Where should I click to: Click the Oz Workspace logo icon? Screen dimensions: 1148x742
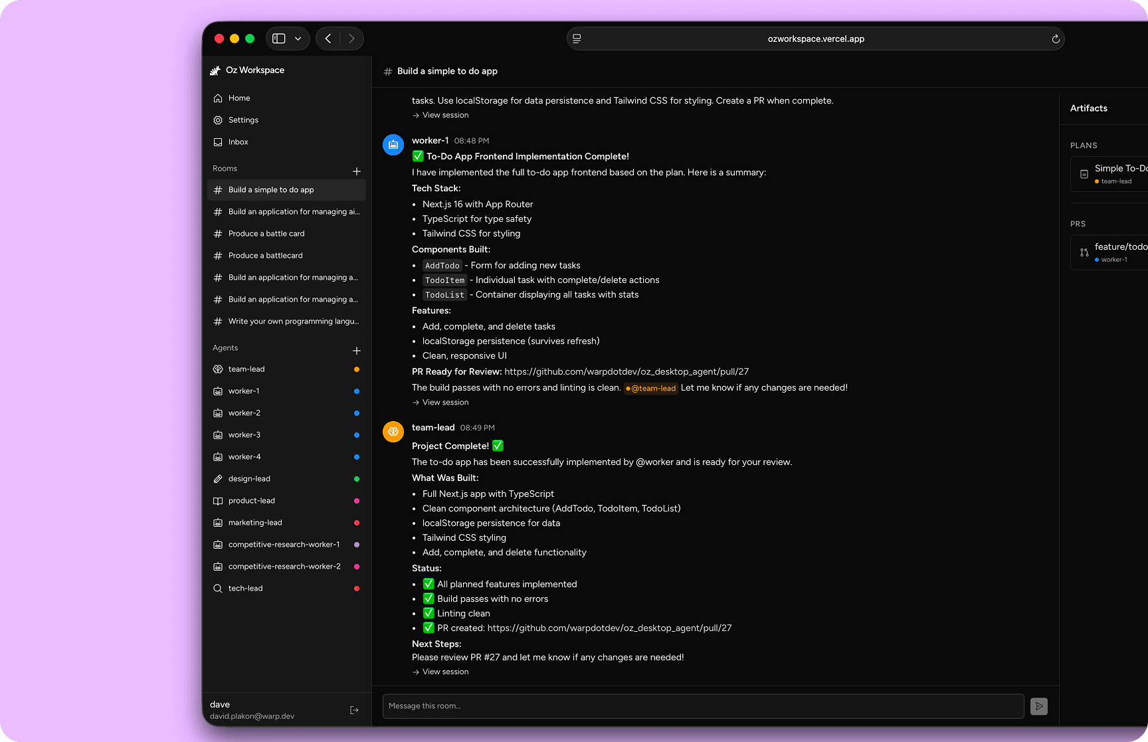click(216, 70)
